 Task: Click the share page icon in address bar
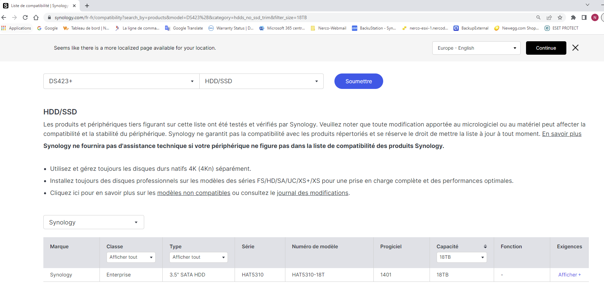click(549, 17)
